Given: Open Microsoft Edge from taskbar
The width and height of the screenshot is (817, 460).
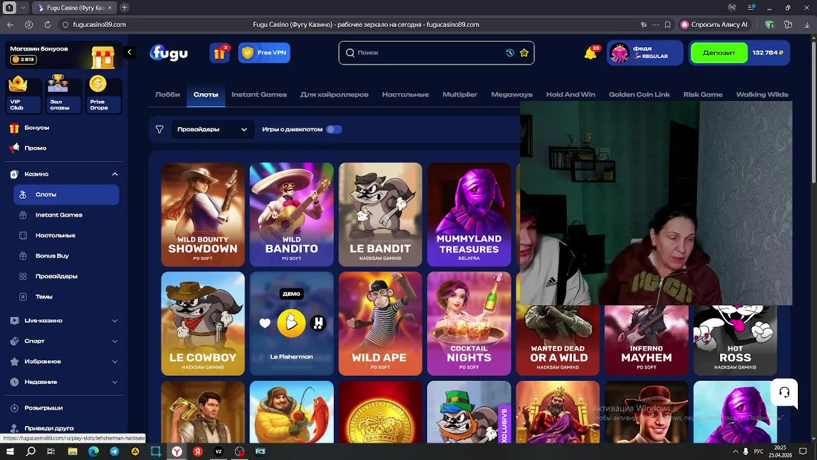Looking at the screenshot, I should click(x=93, y=451).
